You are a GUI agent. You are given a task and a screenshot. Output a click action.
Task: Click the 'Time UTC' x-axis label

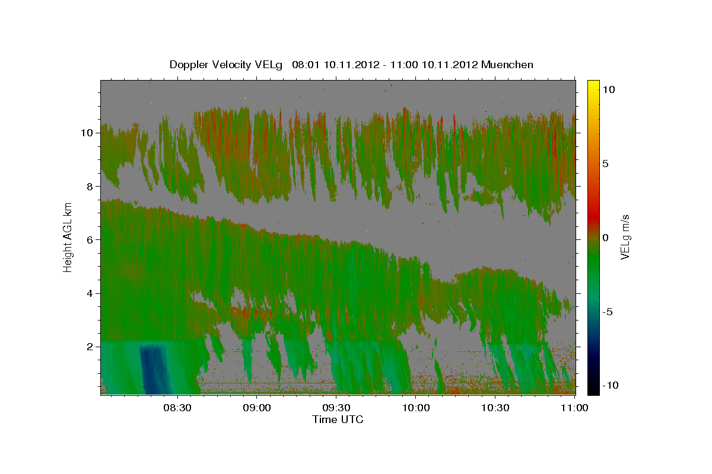[x=338, y=419]
